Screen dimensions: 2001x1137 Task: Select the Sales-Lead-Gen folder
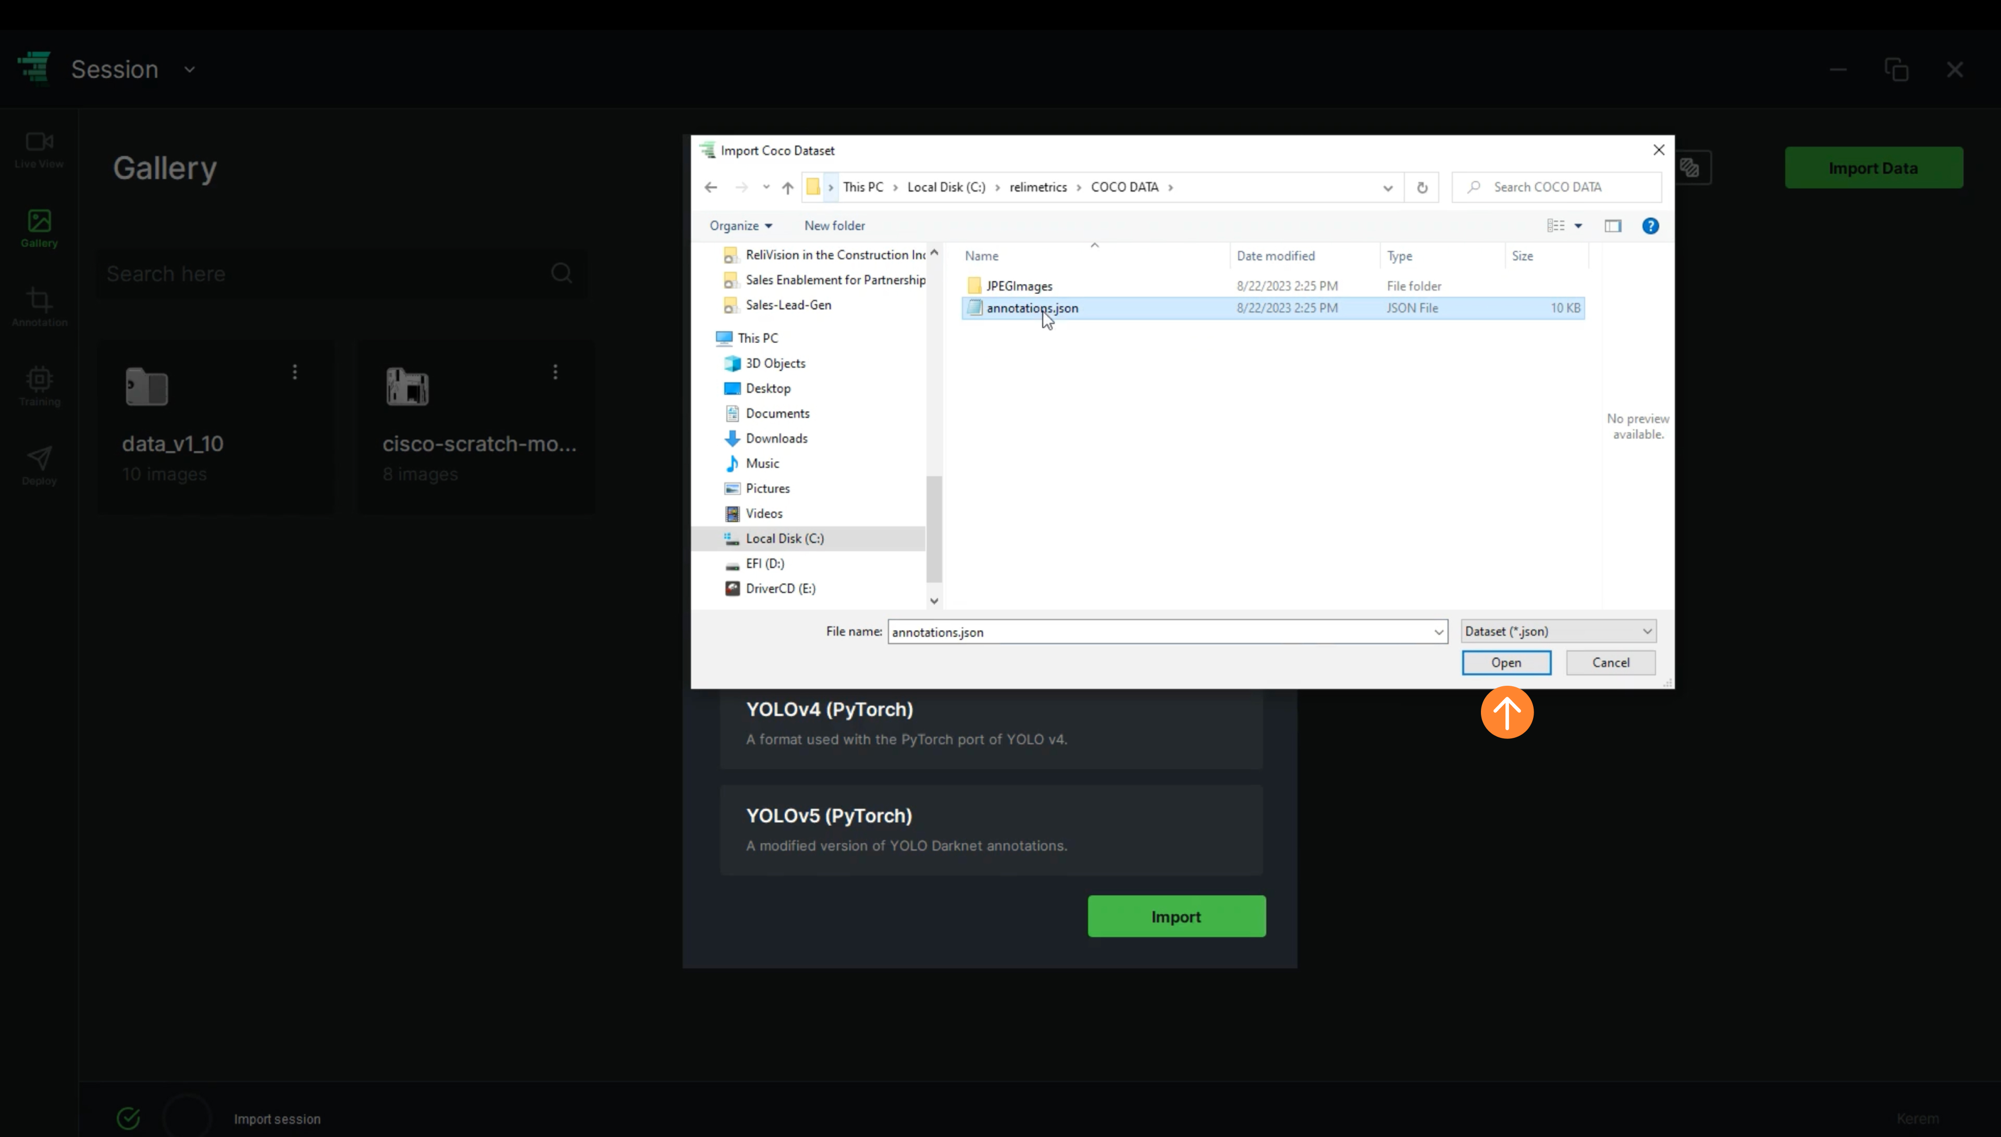(x=777, y=305)
